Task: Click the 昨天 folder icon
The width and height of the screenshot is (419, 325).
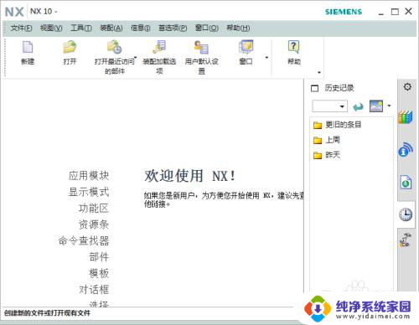Action: click(318, 155)
